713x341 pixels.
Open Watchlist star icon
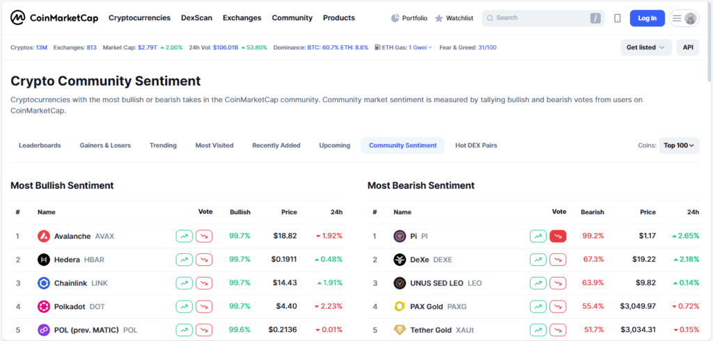coord(439,18)
